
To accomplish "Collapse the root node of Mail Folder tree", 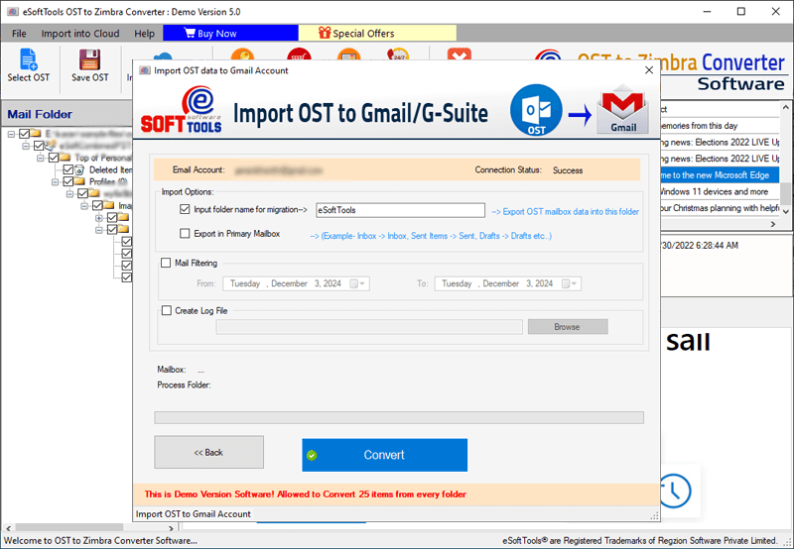I will click(x=11, y=134).
